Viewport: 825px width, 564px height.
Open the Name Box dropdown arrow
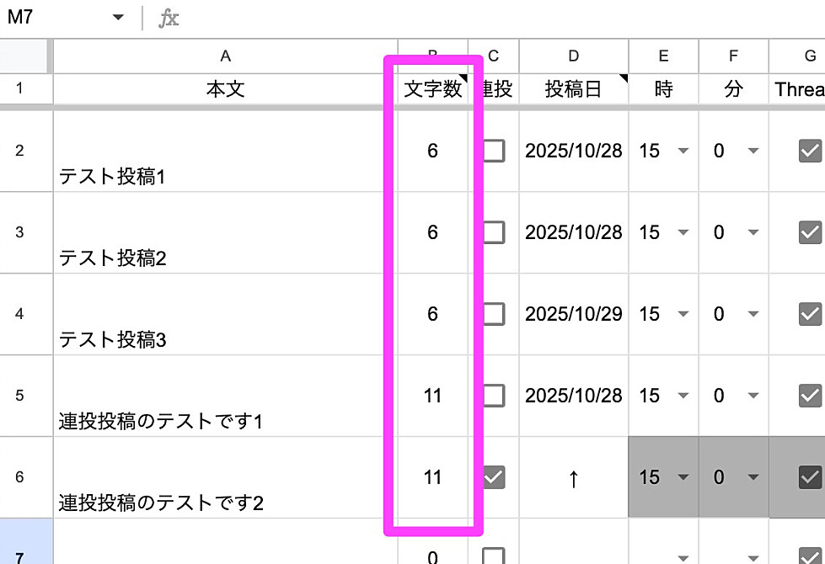[118, 16]
